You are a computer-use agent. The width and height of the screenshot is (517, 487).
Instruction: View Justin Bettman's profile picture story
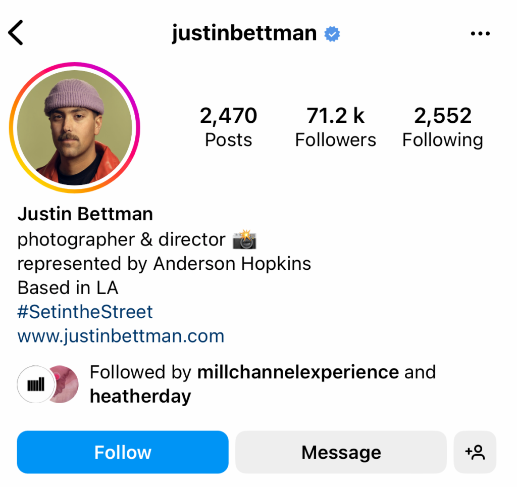click(x=75, y=128)
